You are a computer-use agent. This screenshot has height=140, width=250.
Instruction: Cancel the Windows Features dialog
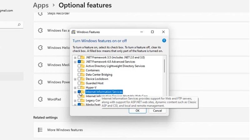(x=157, y=111)
